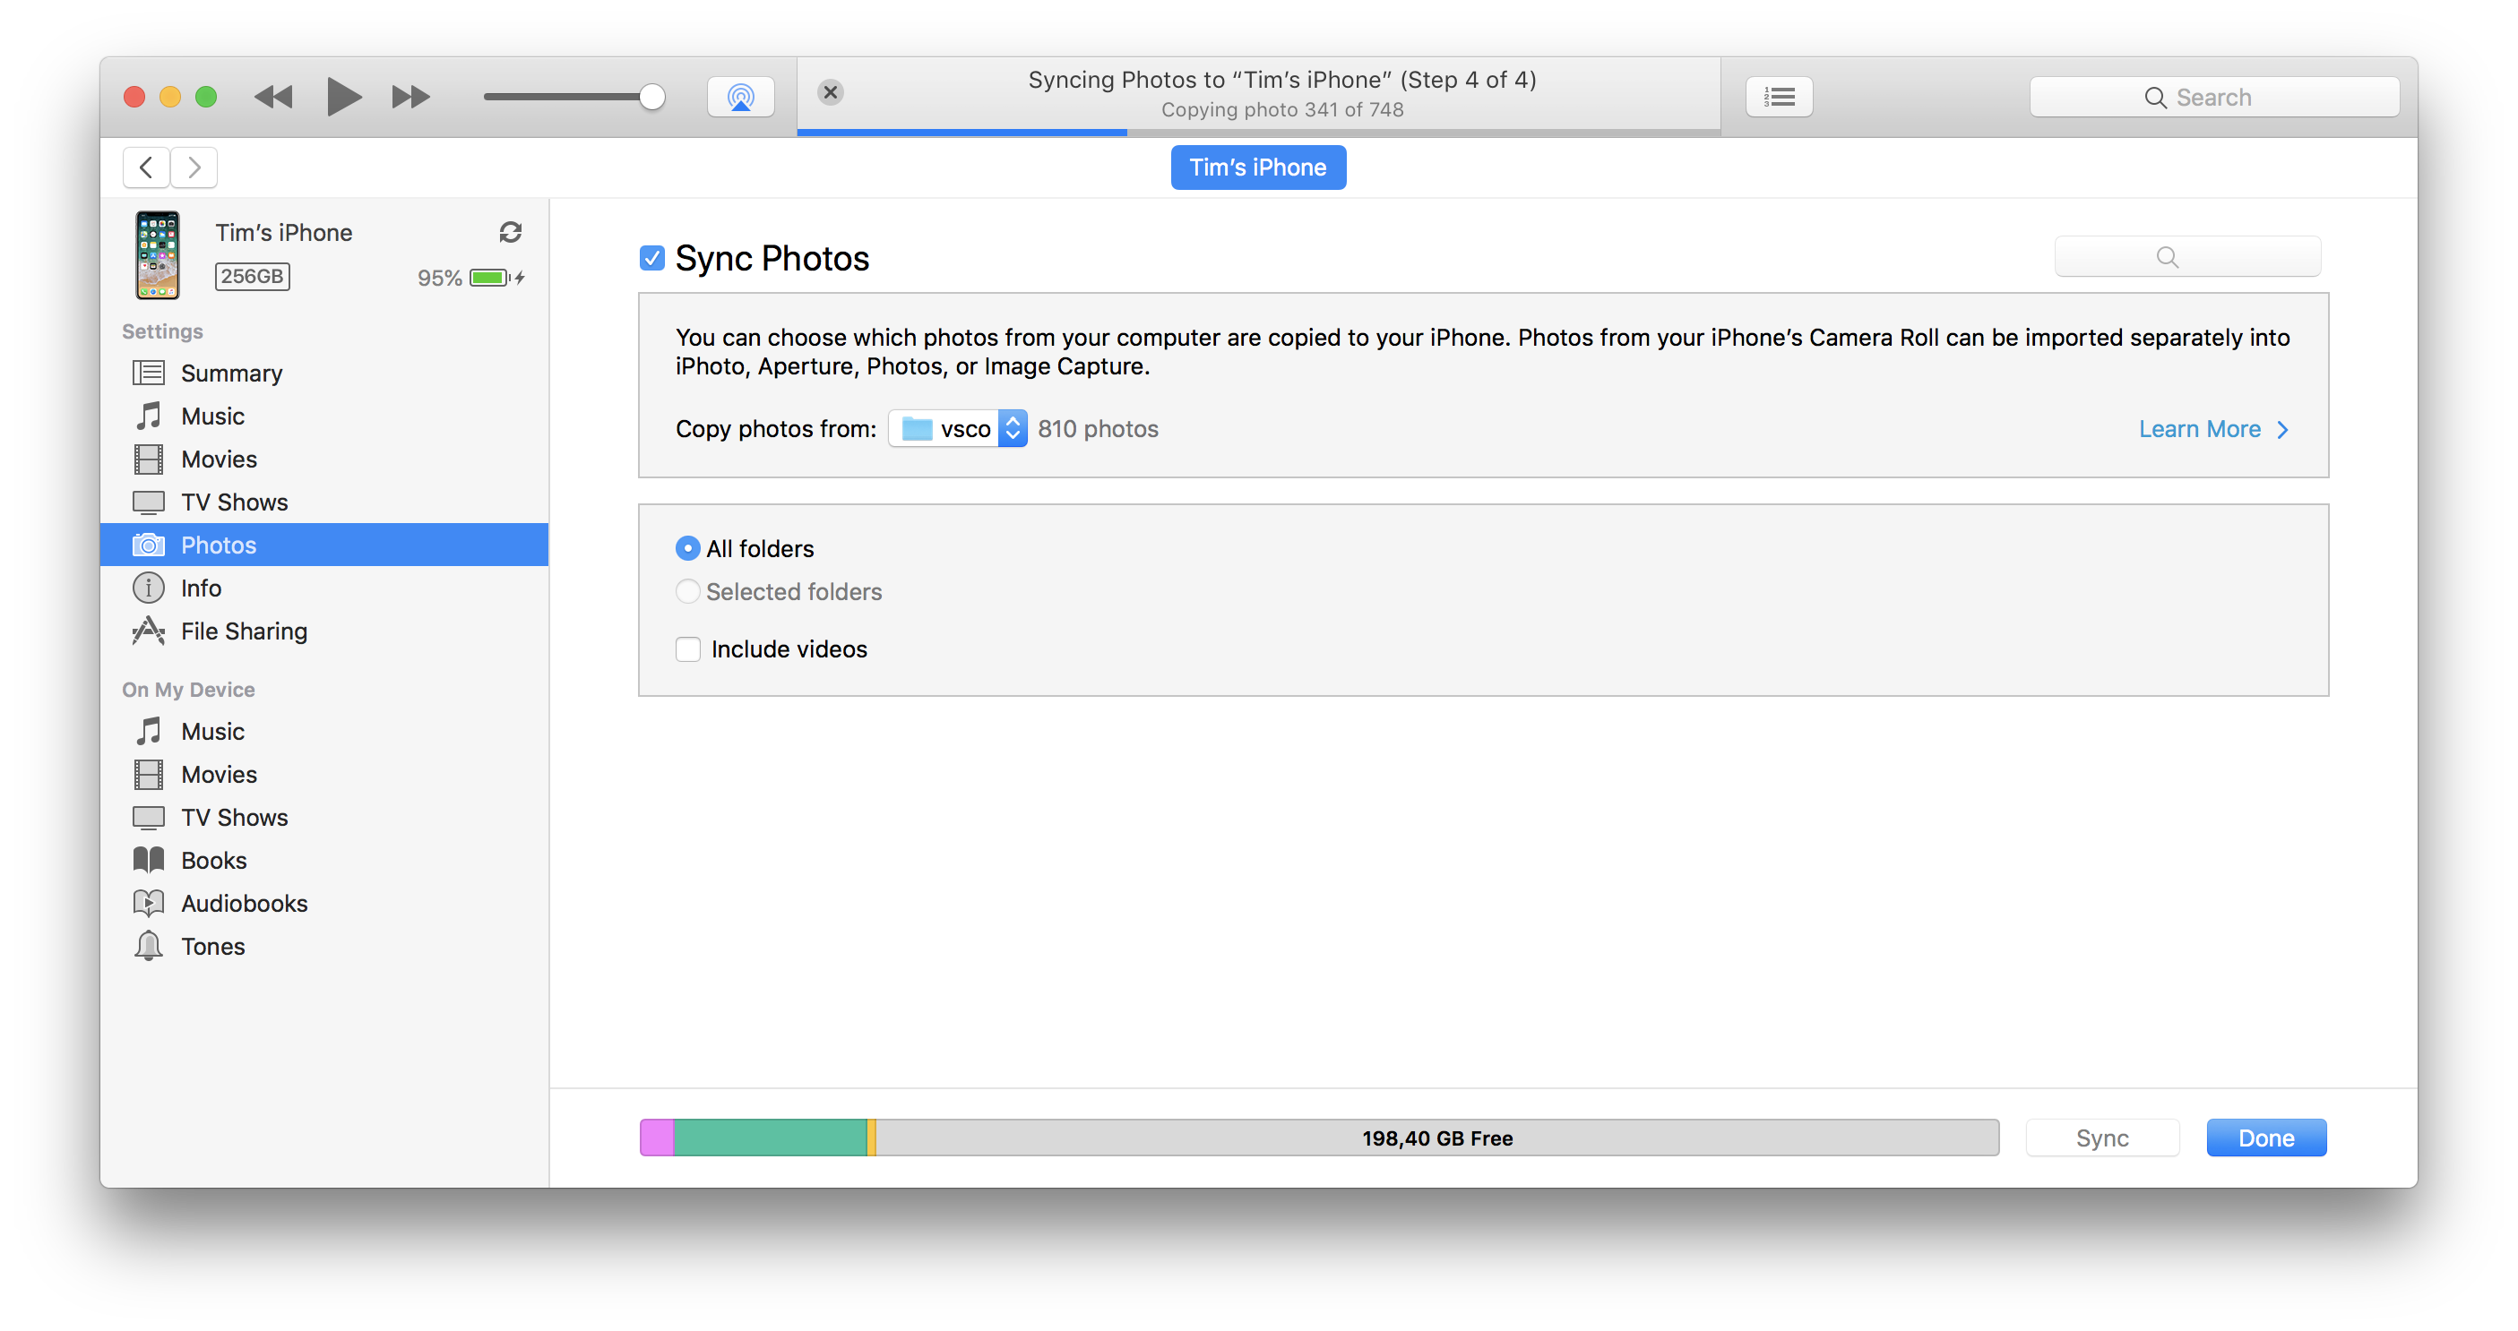The height and width of the screenshot is (1331, 2518).
Task: Click the sync refresh icon beside Tim's iPhone
Action: [x=510, y=233]
